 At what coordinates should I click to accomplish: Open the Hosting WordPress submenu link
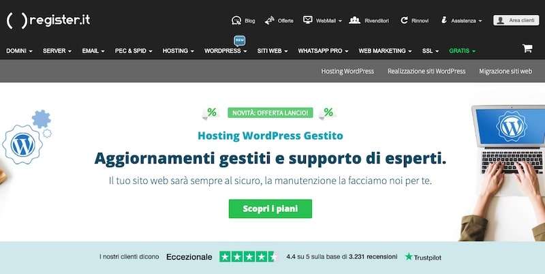point(347,71)
